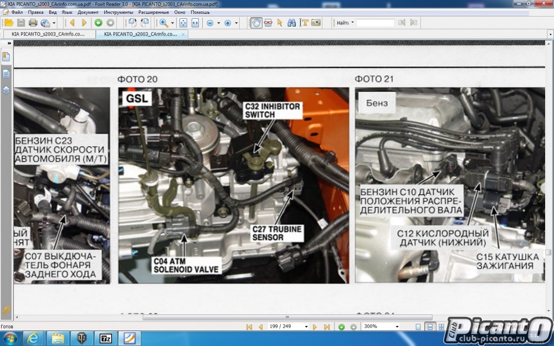Jump to the last page
554x346 pixels.
pyautogui.click(x=327, y=327)
